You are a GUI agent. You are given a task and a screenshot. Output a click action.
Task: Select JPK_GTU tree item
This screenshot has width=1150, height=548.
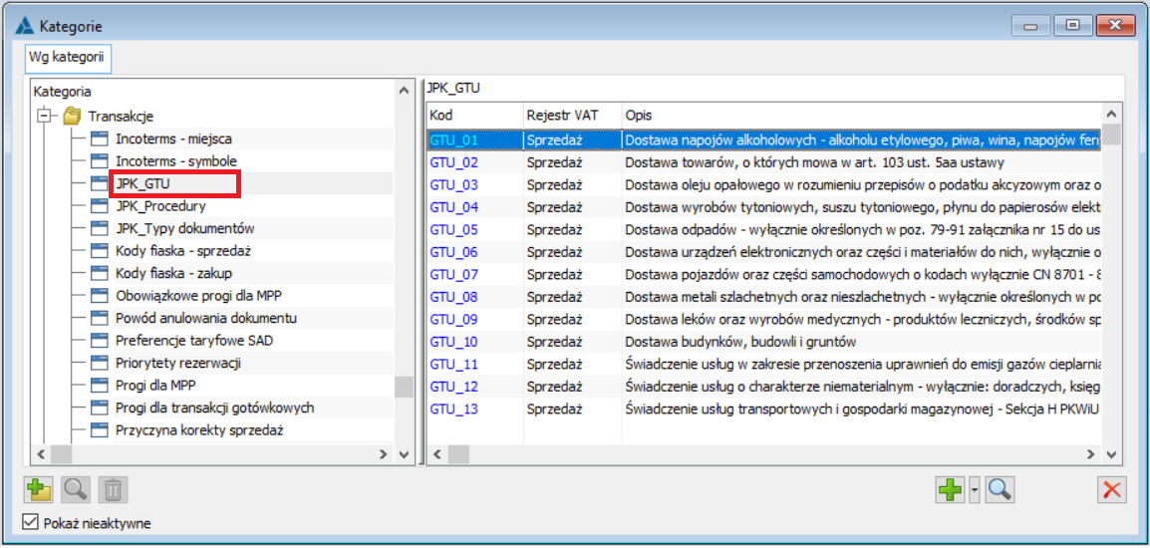[144, 183]
